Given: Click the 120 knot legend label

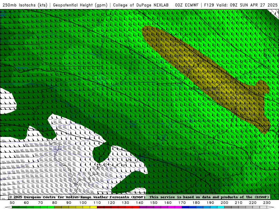Looking at the screenshot, I should point(111,203).
